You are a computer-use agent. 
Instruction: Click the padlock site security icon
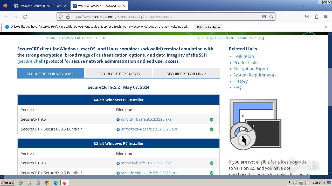(68, 17)
